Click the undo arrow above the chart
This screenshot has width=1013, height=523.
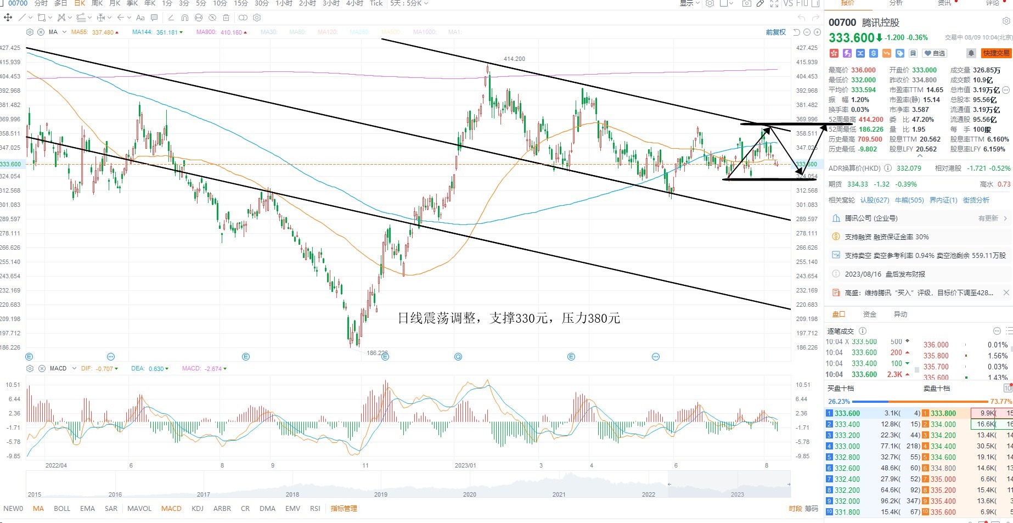(x=802, y=18)
